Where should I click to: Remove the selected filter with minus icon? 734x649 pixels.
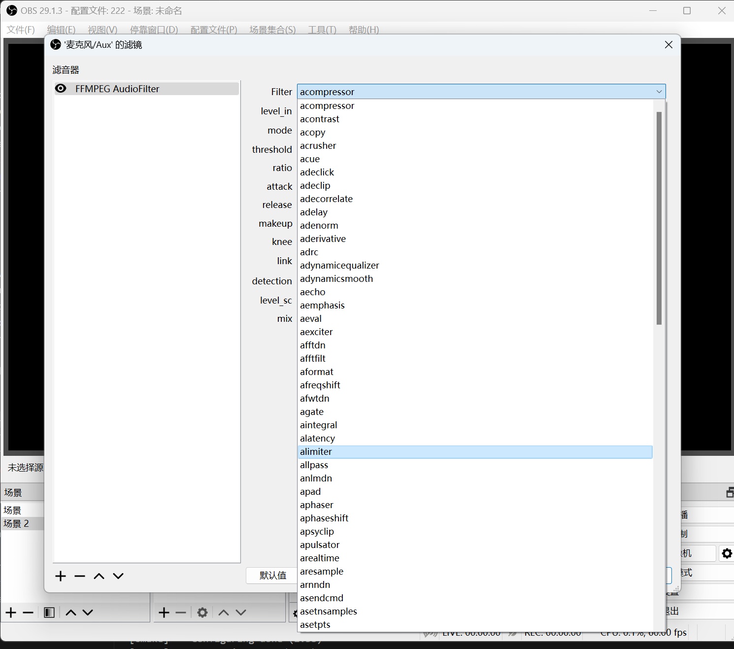[80, 576]
